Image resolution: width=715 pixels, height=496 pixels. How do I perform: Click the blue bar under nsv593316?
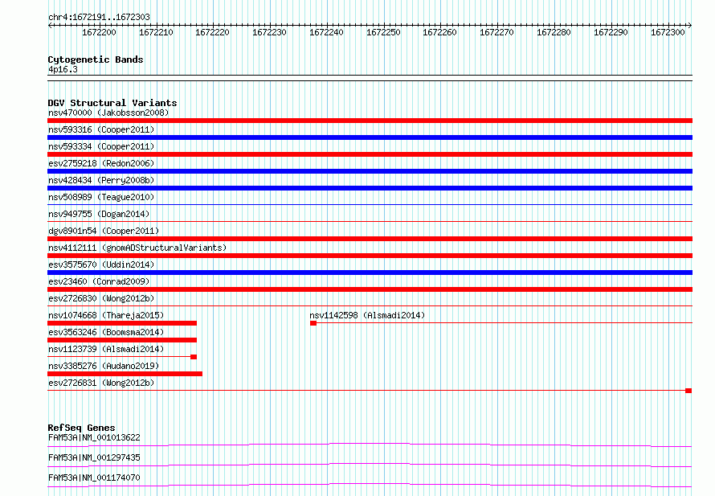370,137
